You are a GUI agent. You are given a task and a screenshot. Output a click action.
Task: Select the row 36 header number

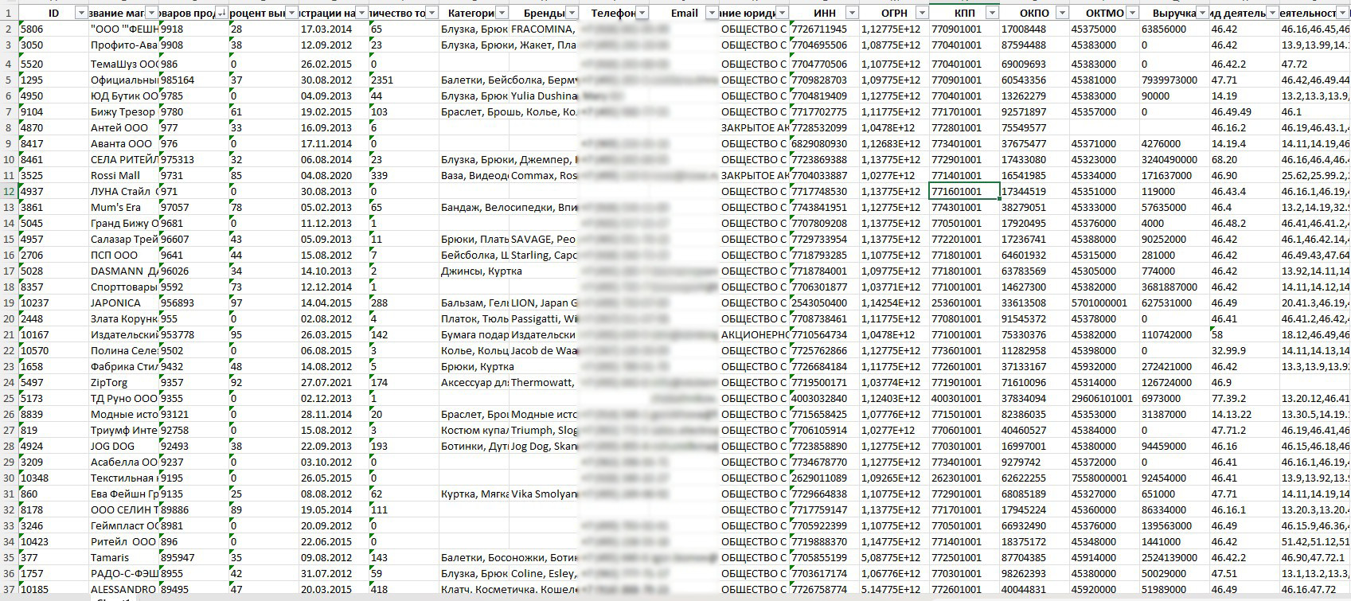point(9,573)
